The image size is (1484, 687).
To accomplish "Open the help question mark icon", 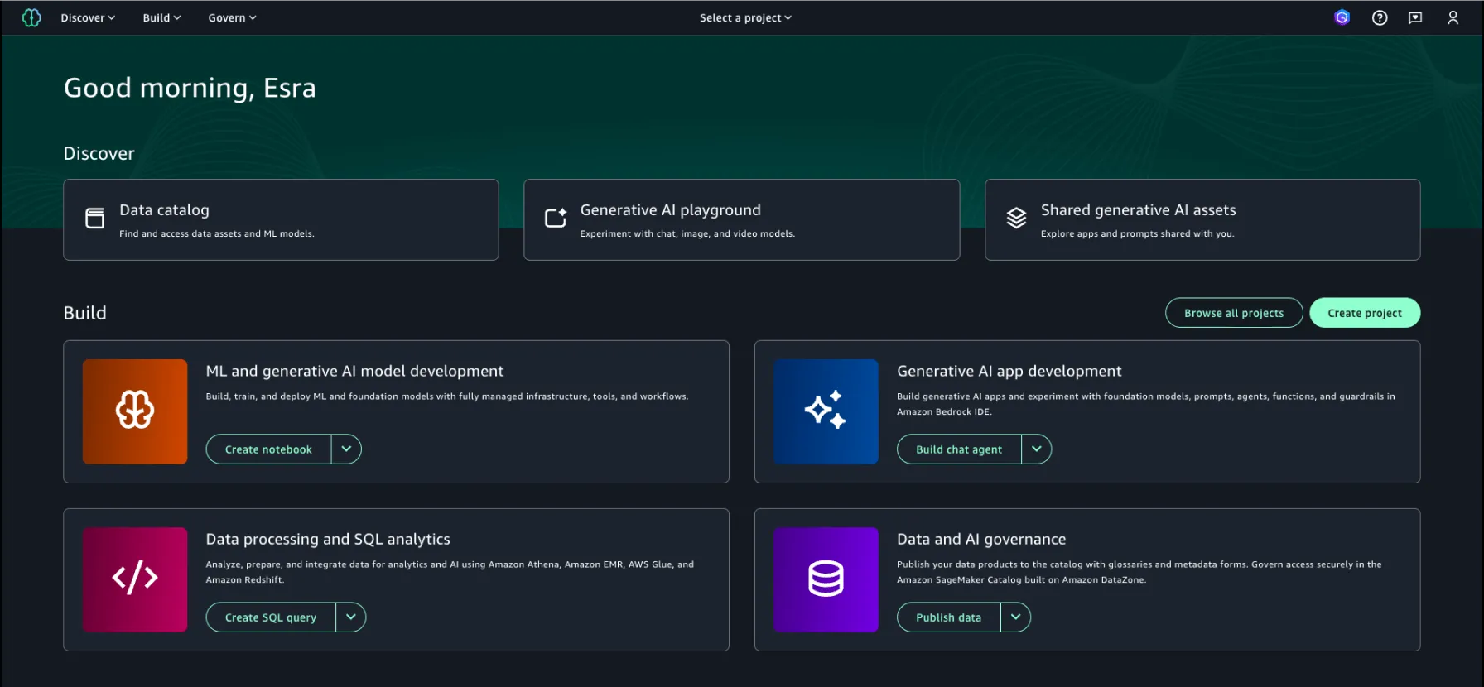I will coord(1380,17).
